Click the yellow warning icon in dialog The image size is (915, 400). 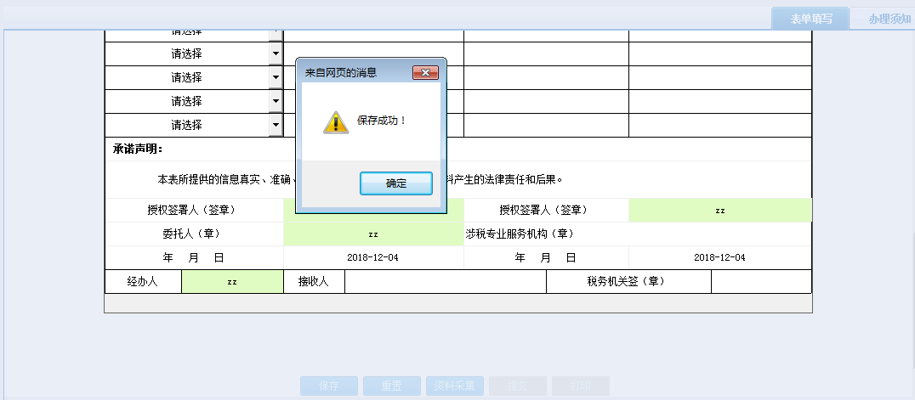tap(336, 122)
